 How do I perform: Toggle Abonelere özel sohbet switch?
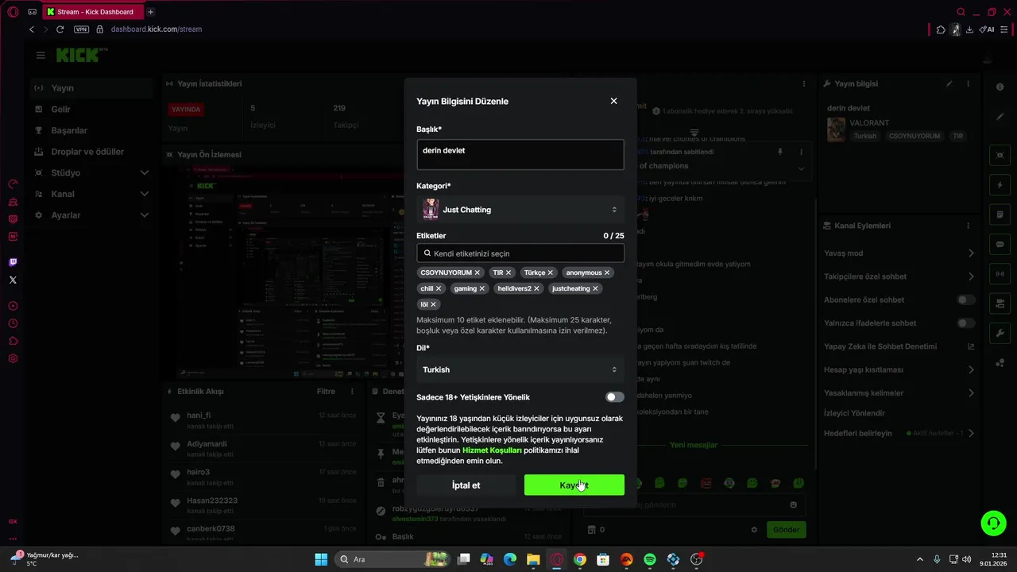point(966,300)
